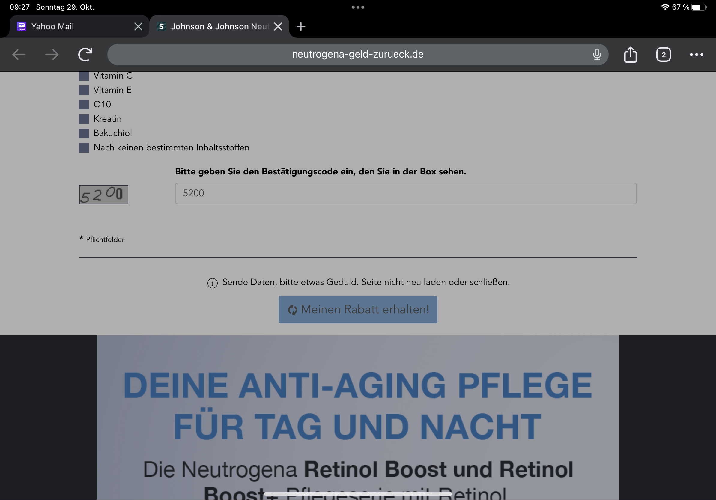Click the Bestätigungscode instruction label
The height and width of the screenshot is (500, 716).
point(321,171)
